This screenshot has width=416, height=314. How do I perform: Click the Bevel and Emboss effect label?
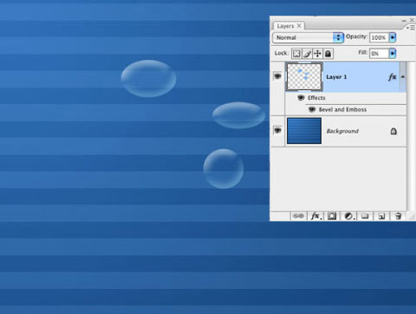[343, 109]
